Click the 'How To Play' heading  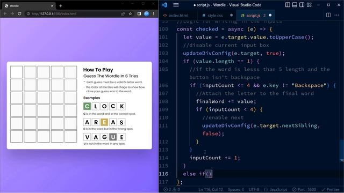(98, 70)
